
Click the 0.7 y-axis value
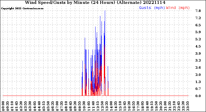coord(198,89)
